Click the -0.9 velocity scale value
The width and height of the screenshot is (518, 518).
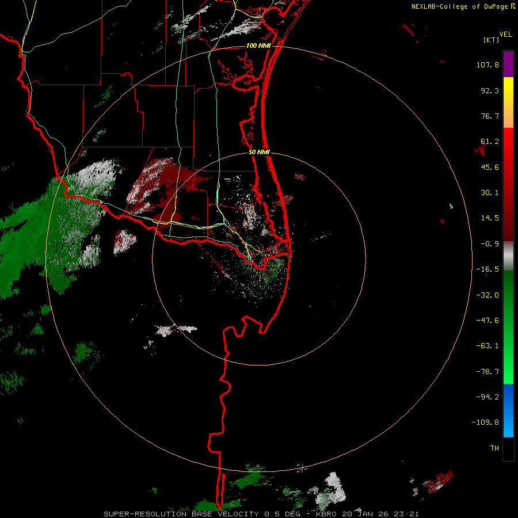pyautogui.click(x=490, y=244)
